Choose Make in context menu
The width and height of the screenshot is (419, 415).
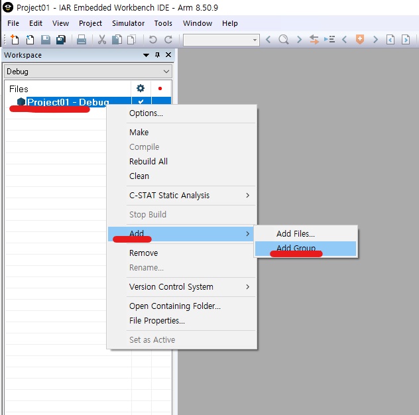coord(182,133)
